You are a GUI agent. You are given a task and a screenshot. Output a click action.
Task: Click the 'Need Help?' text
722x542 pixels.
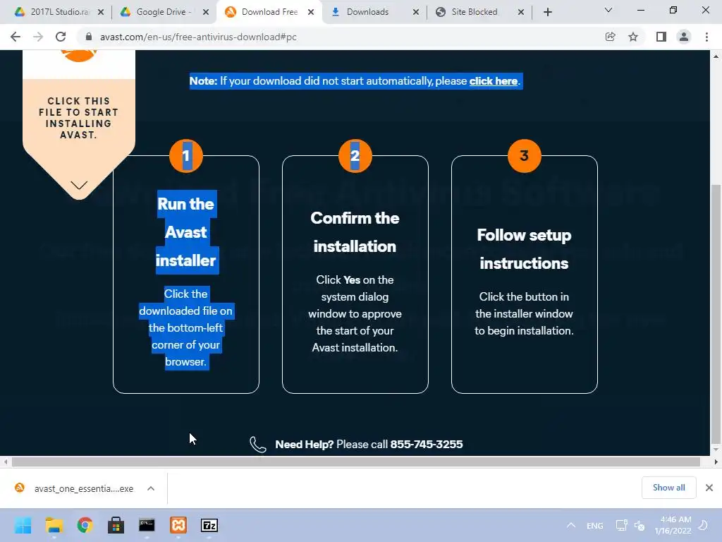304,445
